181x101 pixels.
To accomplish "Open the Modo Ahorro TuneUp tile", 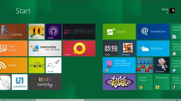I will click(176, 82).
